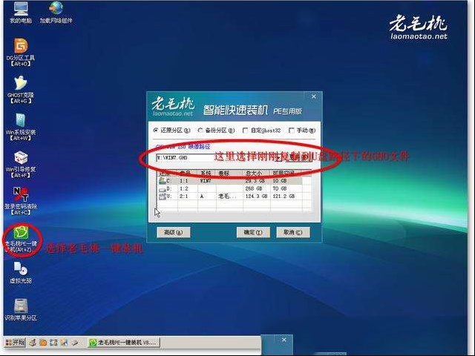The width and height of the screenshot is (475, 356).
Task: Select the "WIN7" system cell
Action: point(206,181)
